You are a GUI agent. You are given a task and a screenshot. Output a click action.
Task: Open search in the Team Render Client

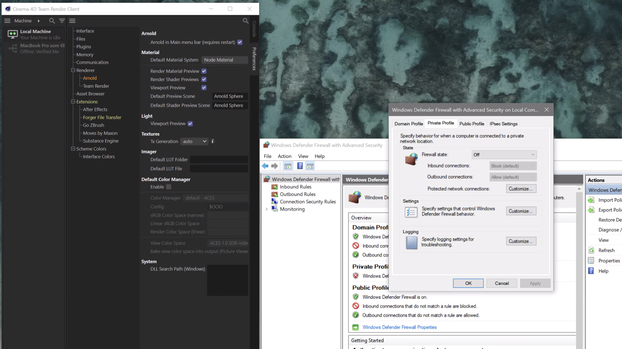(52, 21)
